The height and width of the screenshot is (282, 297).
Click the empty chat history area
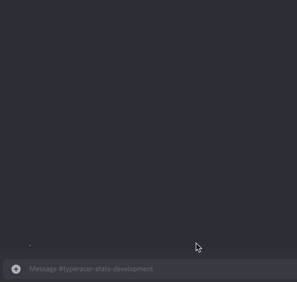(148, 120)
